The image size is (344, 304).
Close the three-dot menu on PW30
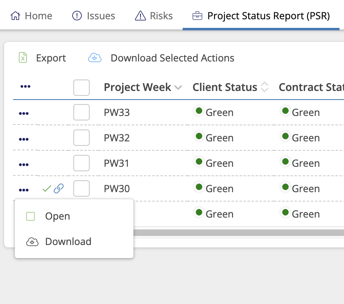(24, 190)
